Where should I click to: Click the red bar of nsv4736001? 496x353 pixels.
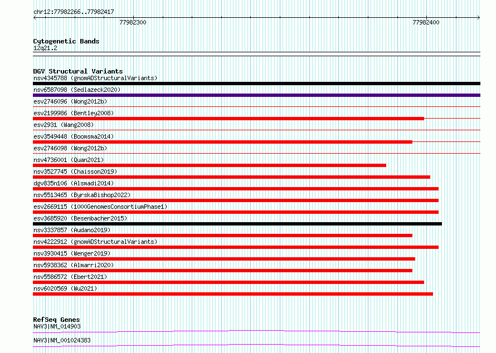coord(210,165)
